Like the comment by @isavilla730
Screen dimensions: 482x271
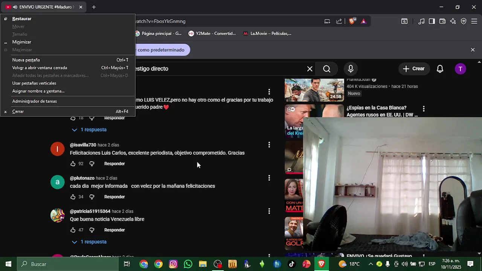[x=73, y=164]
